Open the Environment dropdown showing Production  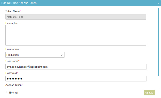point(35,55)
